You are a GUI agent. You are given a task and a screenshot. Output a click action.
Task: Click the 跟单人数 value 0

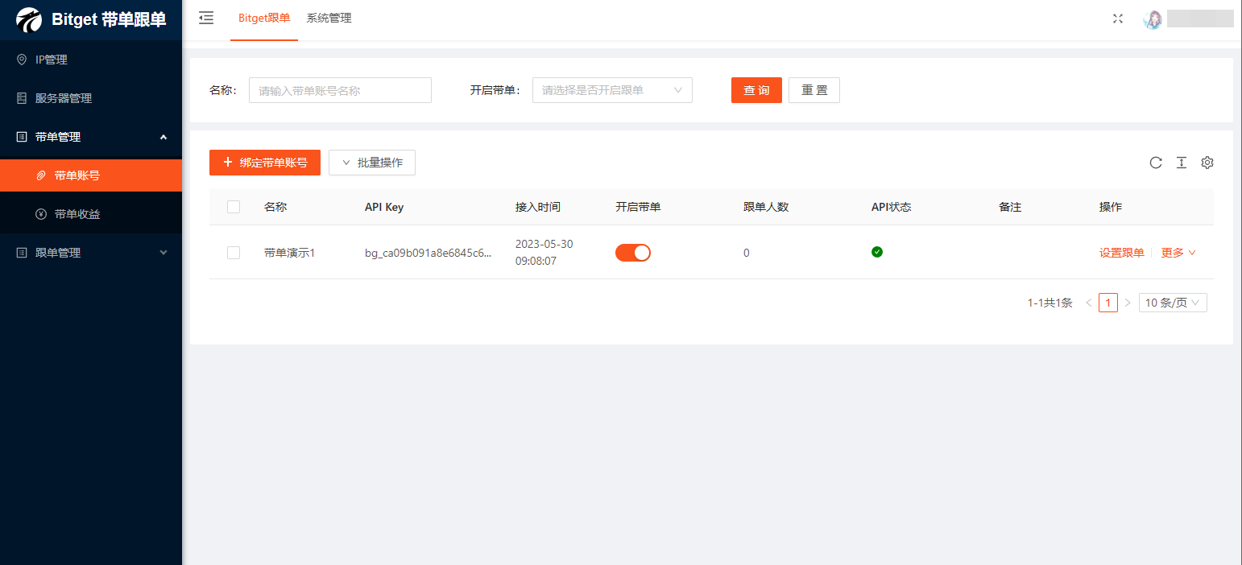pyautogui.click(x=747, y=253)
